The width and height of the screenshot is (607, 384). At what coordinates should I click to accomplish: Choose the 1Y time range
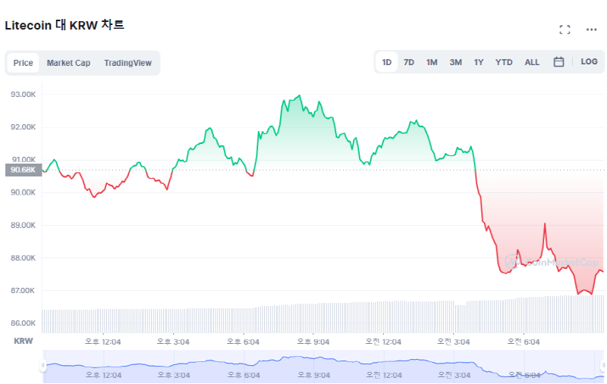click(479, 62)
